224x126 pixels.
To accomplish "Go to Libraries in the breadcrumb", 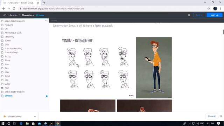I will tap(13, 15).
